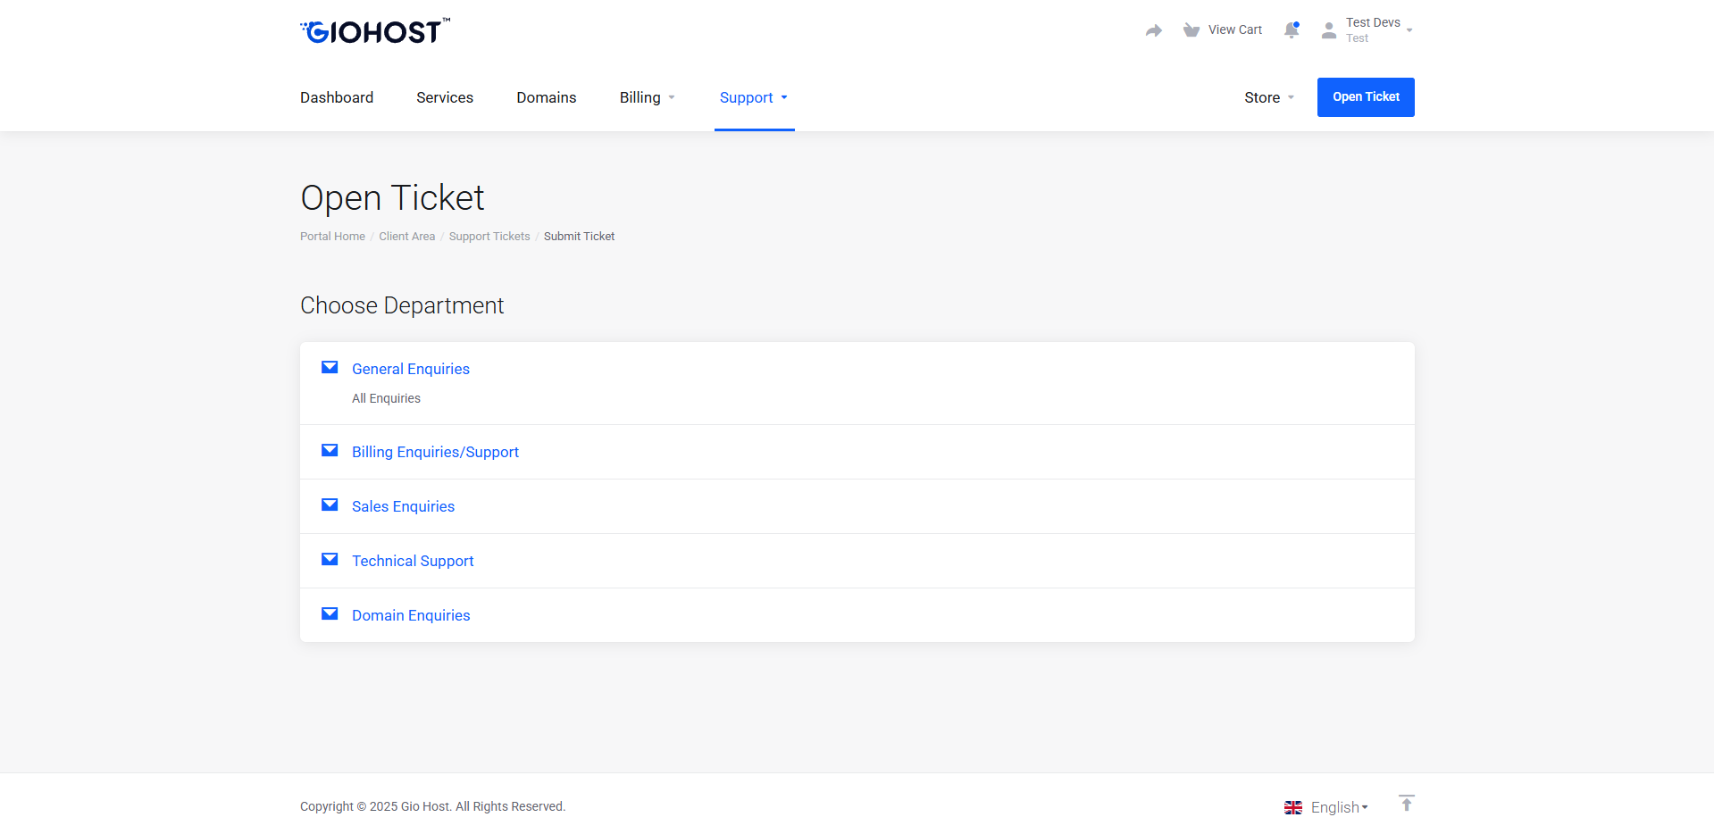Image resolution: width=1714 pixels, height=834 pixels.
Task: Click the Support Tickets breadcrumb
Action: tap(489, 237)
